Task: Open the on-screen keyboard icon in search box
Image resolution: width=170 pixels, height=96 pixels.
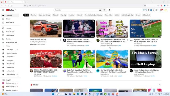Action: coord(100,10)
